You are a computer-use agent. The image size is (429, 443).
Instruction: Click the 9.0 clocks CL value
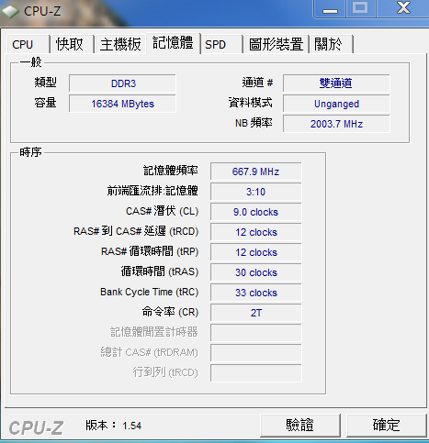(x=256, y=212)
